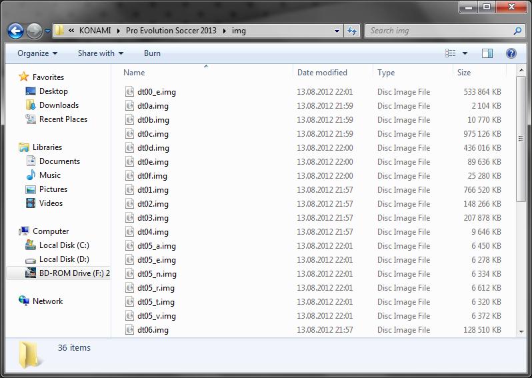Click the disc icon of dt0e.img

tap(129, 162)
